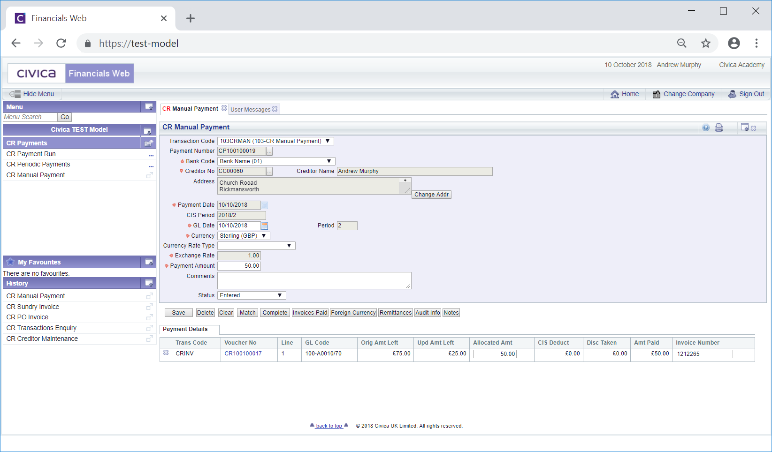This screenshot has width=772, height=452.
Task: Open Creditor No lookup ellipsis button
Action: [269, 172]
